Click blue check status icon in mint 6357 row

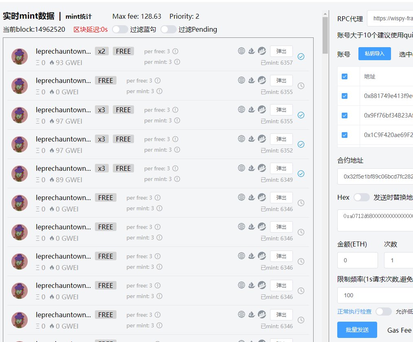coord(301,57)
